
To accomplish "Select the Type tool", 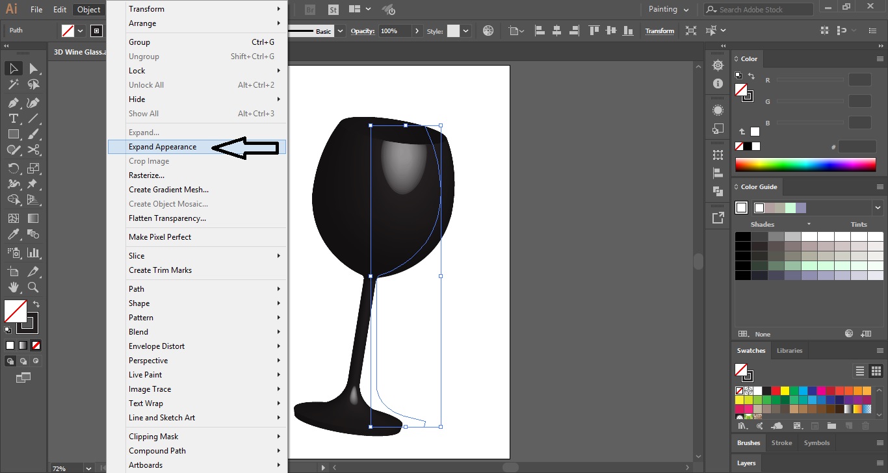I will pyautogui.click(x=13, y=118).
